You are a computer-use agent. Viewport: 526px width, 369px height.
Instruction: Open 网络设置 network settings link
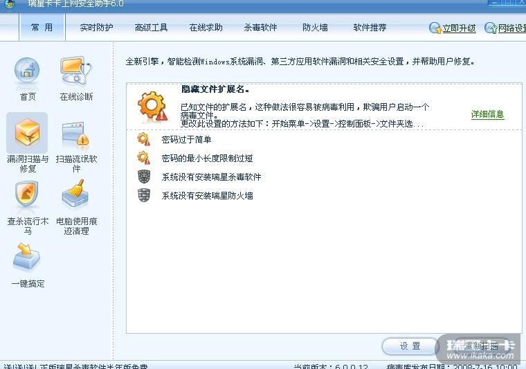[x=511, y=28]
